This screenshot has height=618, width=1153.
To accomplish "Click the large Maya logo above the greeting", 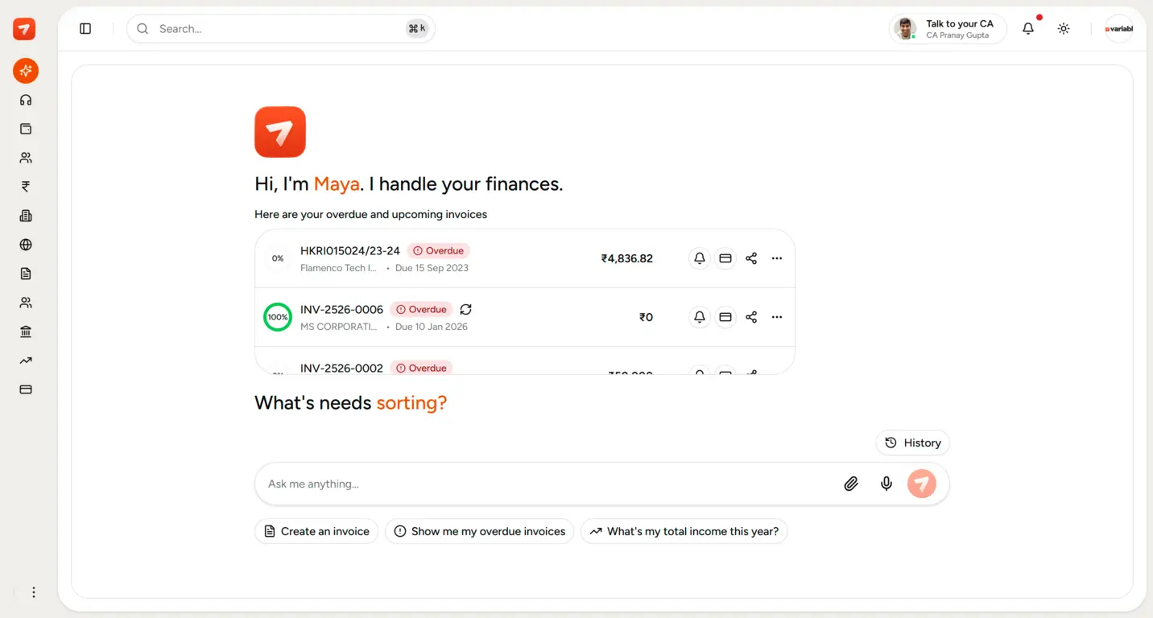I will 280,132.
